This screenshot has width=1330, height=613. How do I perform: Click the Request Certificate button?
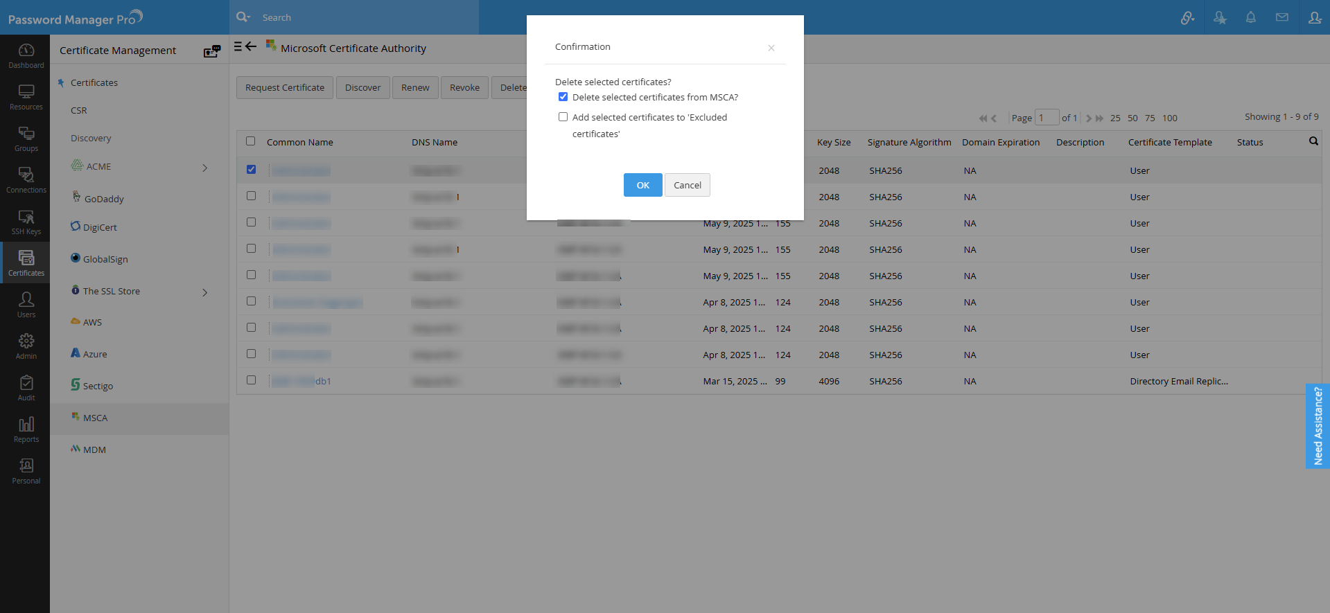pos(285,87)
